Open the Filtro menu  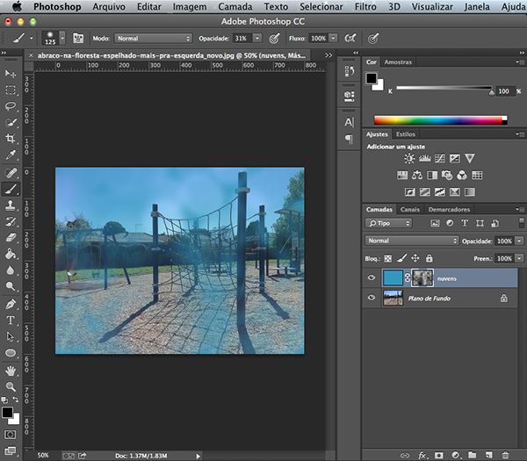[x=365, y=7]
